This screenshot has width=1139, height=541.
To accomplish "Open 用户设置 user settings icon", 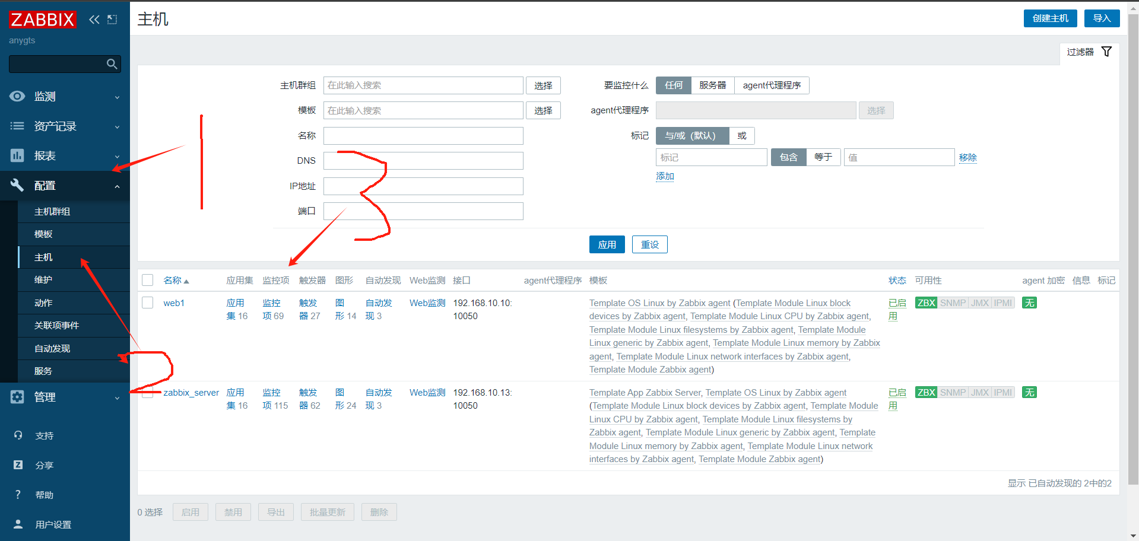I will 18,524.
